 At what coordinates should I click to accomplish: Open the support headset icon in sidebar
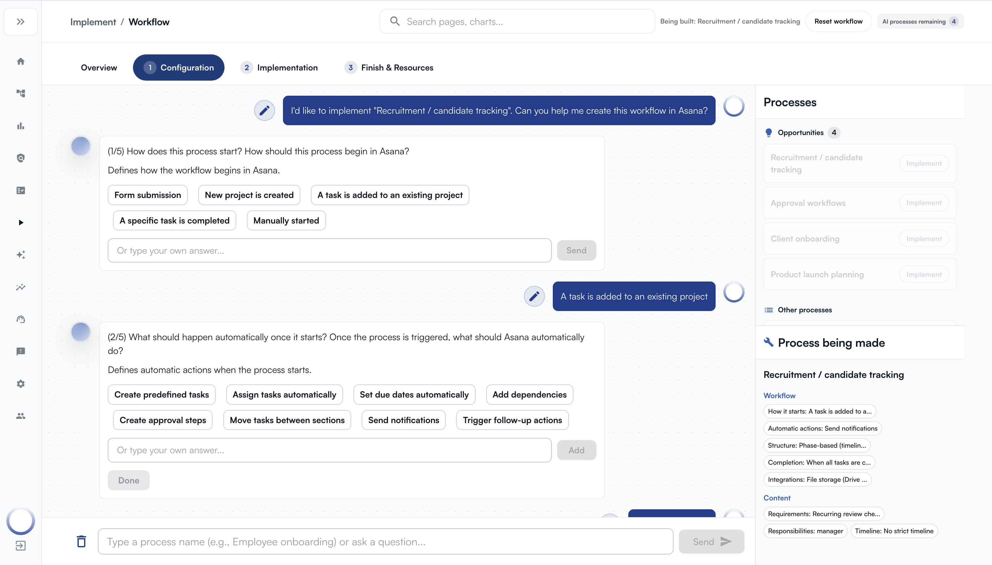coord(21,319)
